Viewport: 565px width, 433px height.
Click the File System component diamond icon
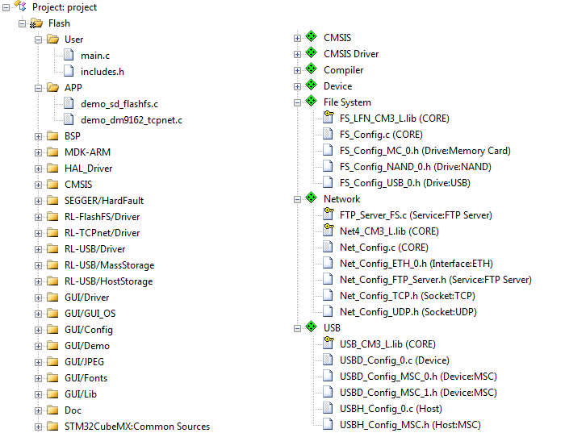pyautogui.click(x=312, y=101)
